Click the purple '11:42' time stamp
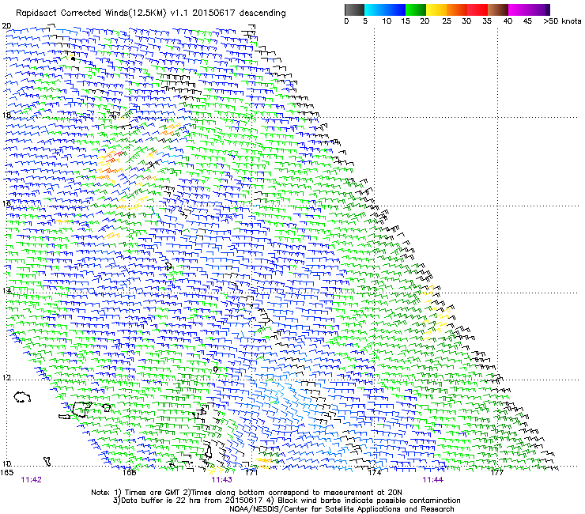This screenshot has height=514, width=585. tap(32, 480)
